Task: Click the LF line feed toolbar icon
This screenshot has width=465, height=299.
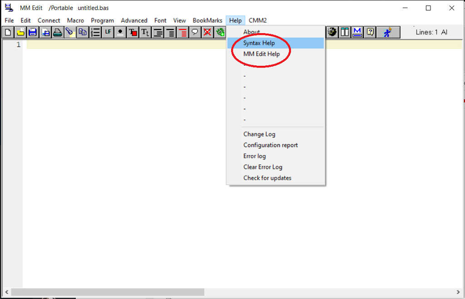Action: (x=108, y=32)
